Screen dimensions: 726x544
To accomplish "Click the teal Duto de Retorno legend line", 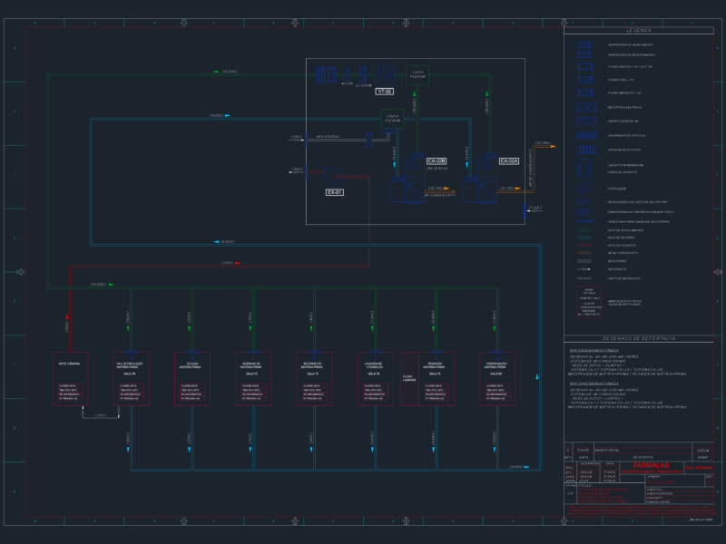I will (584, 238).
